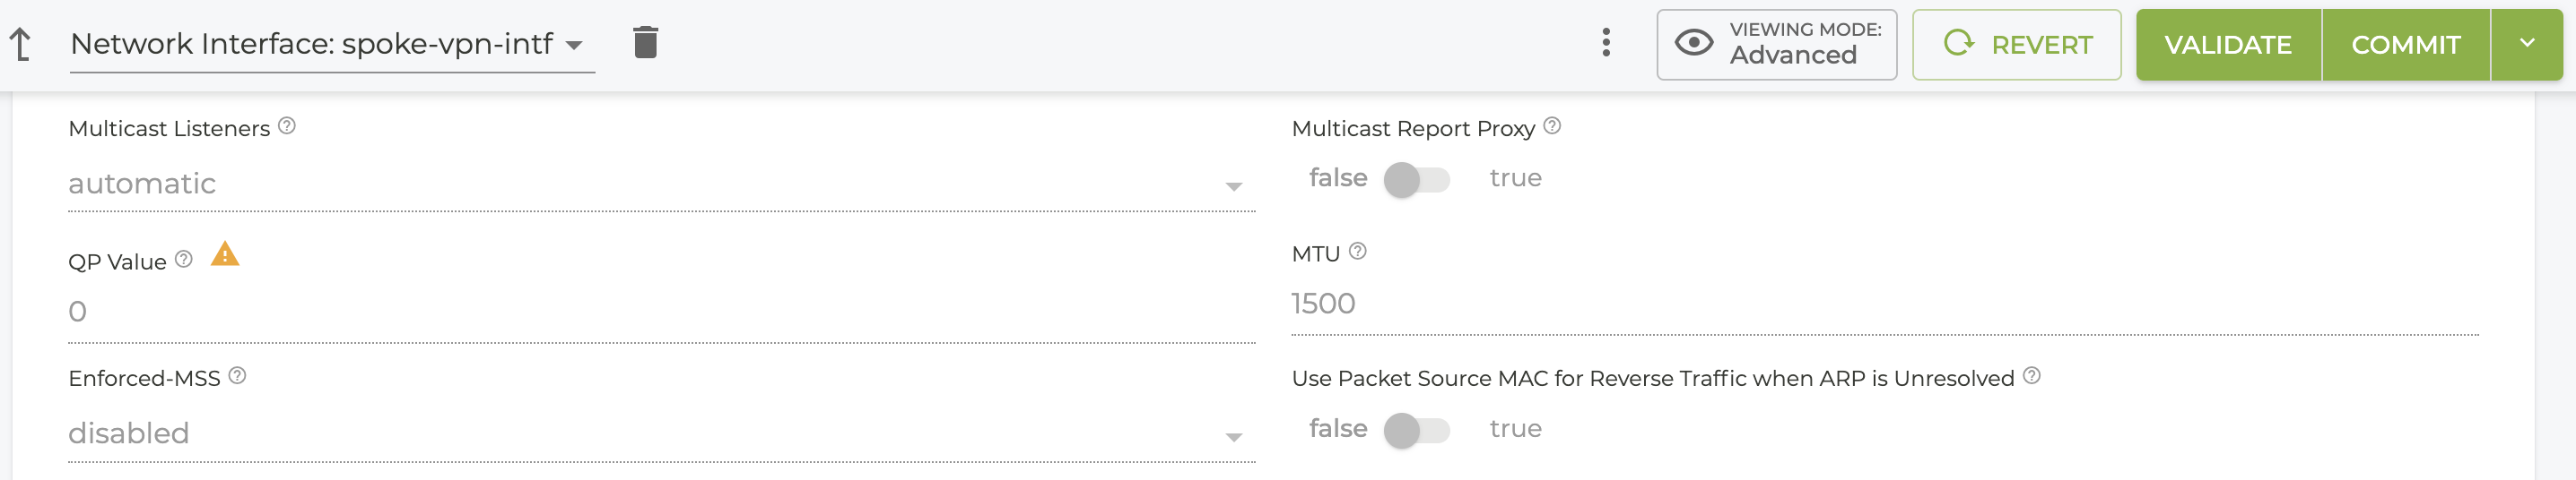Open help for Multicast Report Proxy
Viewport: 2576px width, 480px height.
(1552, 125)
